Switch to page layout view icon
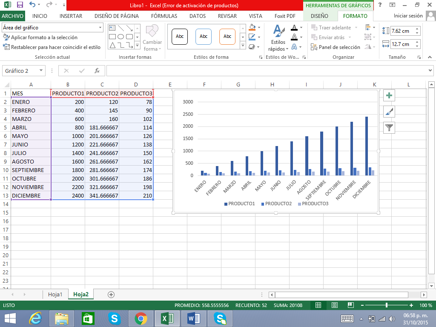The image size is (436, 327). pos(334,305)
